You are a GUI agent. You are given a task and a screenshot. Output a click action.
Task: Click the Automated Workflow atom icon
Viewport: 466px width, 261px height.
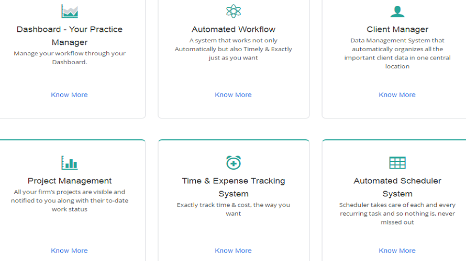[234, 11]
